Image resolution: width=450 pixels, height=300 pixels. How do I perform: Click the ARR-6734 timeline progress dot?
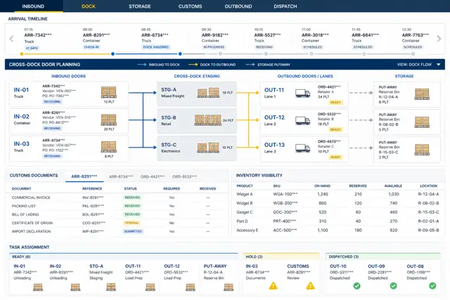[x=180, y=54]
